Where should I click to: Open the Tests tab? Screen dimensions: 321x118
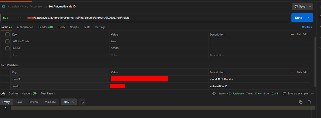(87, 27)
